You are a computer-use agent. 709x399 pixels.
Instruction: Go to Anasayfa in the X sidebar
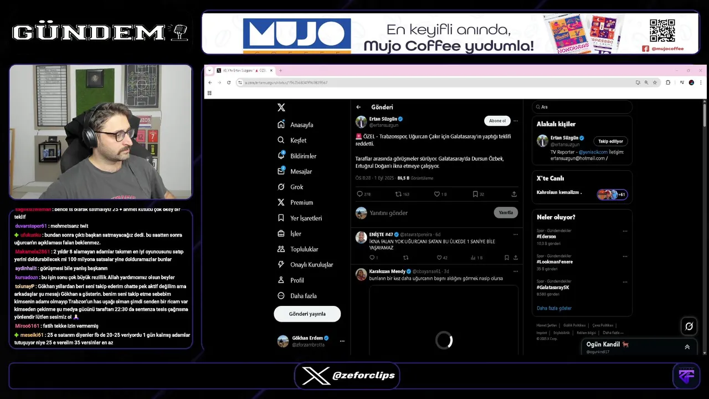(x=296, y=125)
